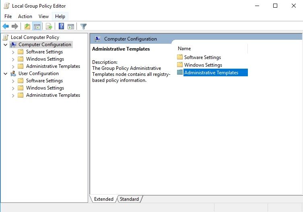
Task: Click Software Settings folder icon in right pane
Action: pos(180,57)
